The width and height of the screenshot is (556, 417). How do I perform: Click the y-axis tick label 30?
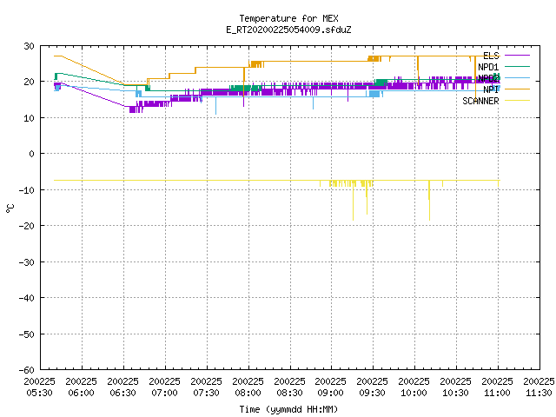coord(29,46)
